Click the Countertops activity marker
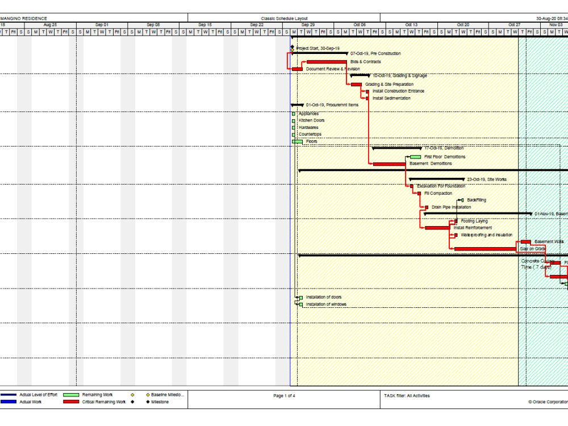The height and width of the screenshot is (426, 568). pyautogui.click(x=294, y=135)
